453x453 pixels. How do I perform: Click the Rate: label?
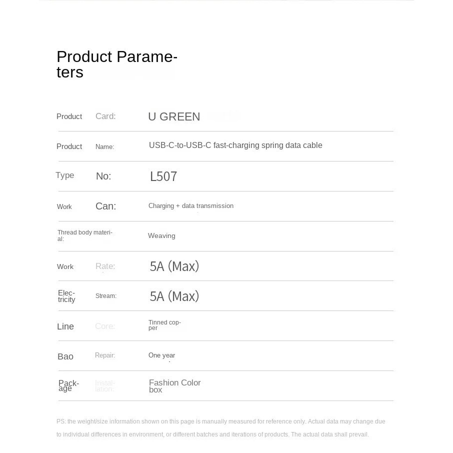pos(105,266)
